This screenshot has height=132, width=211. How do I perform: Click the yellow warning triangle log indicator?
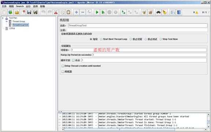(x=197, y=12)
